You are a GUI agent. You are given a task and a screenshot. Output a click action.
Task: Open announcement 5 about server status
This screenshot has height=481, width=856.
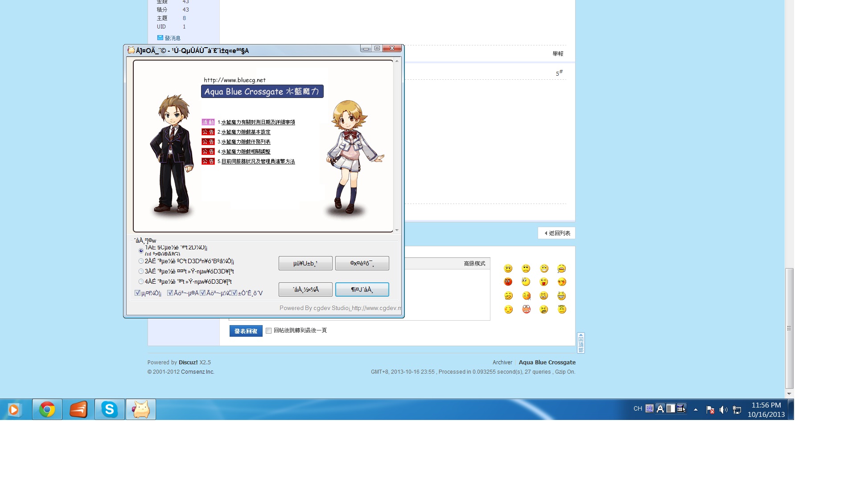pyautogui.click(x=258, y=161)
